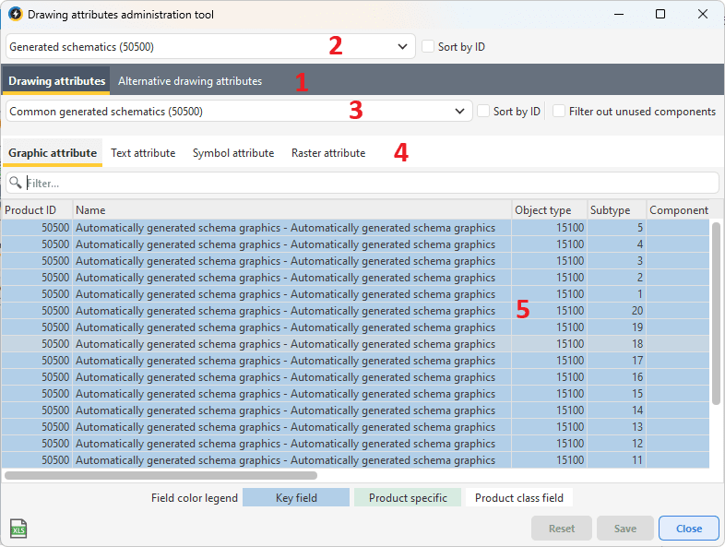Click the search magnifier icon in filter
This screenshot has width=725, height=547.
coord(16,183)
